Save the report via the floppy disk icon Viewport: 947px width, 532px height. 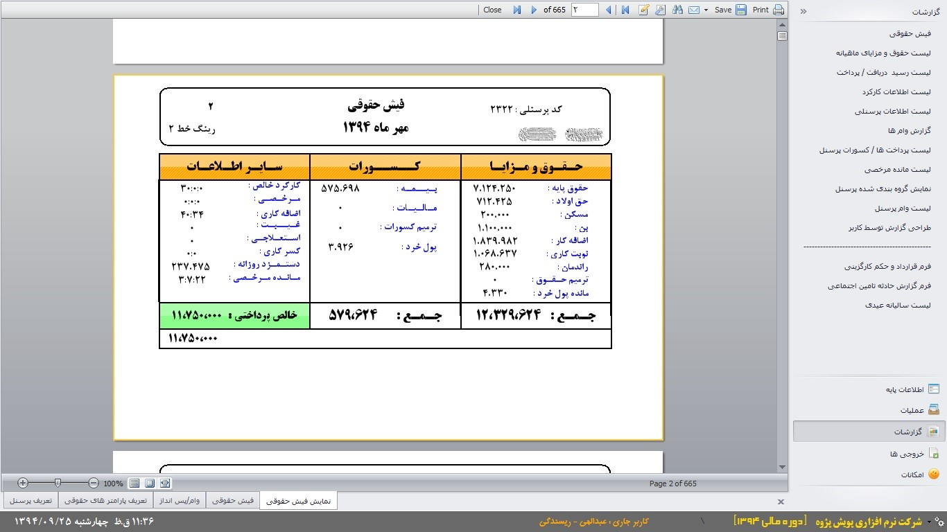(741, 10)
